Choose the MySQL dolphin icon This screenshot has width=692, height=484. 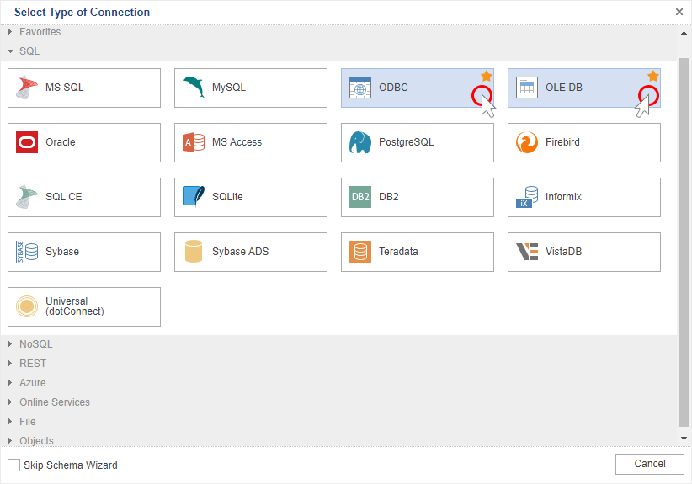194,87
